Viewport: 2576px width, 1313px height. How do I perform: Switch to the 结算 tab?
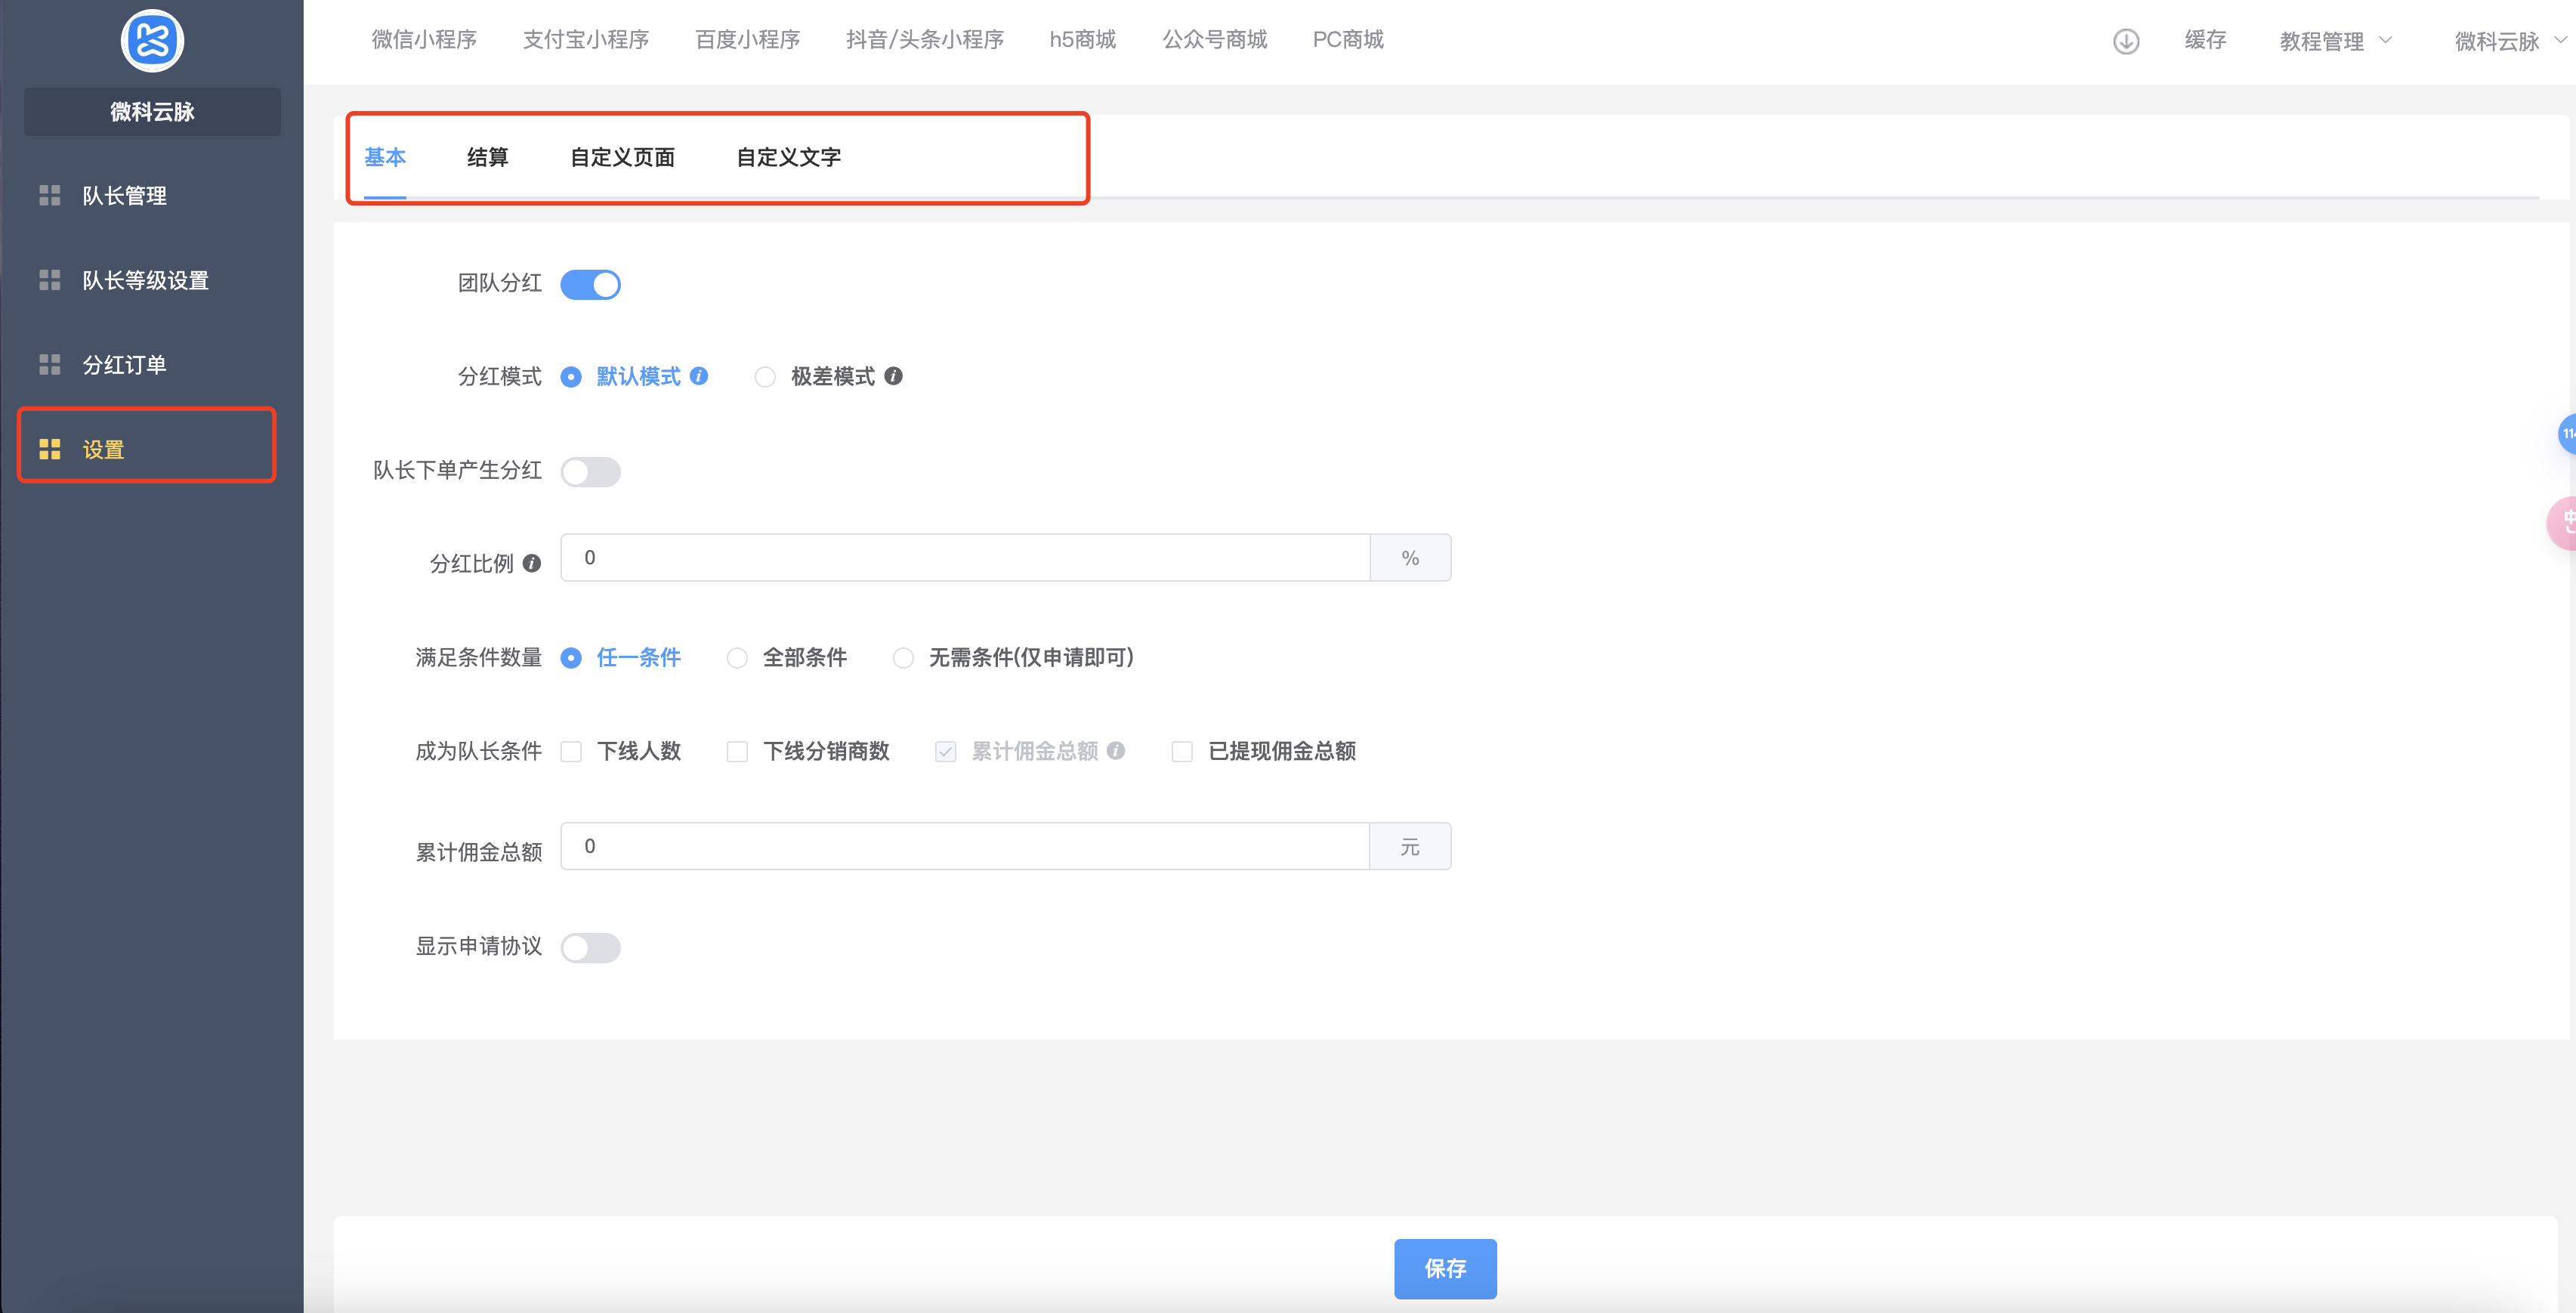click(x=488, y=157)
